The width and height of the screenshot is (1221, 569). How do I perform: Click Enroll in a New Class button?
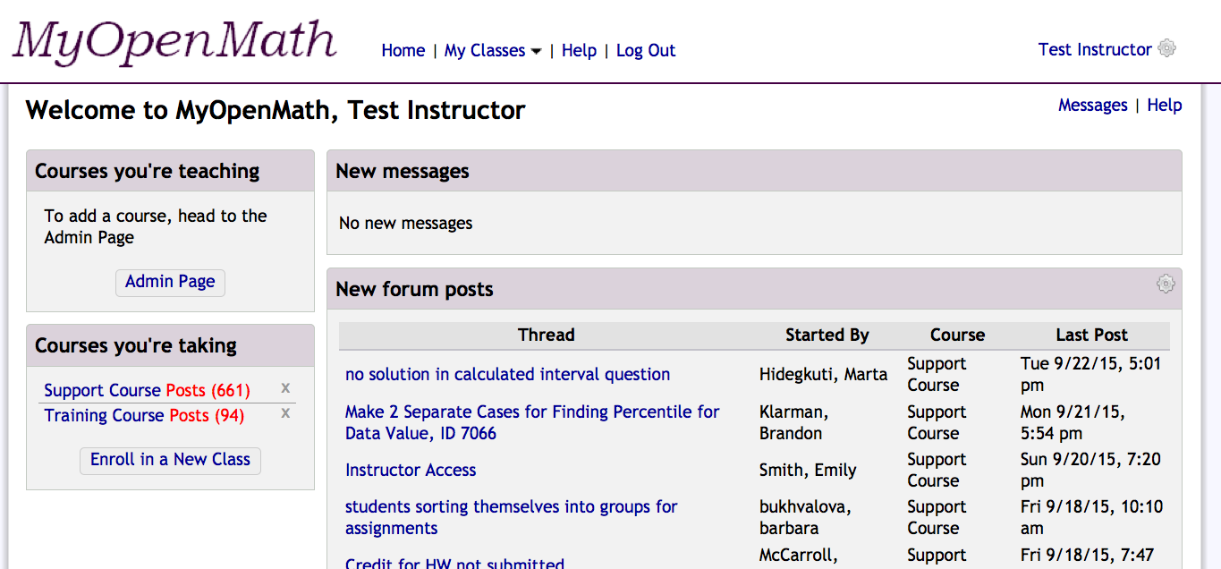(170, 460)
